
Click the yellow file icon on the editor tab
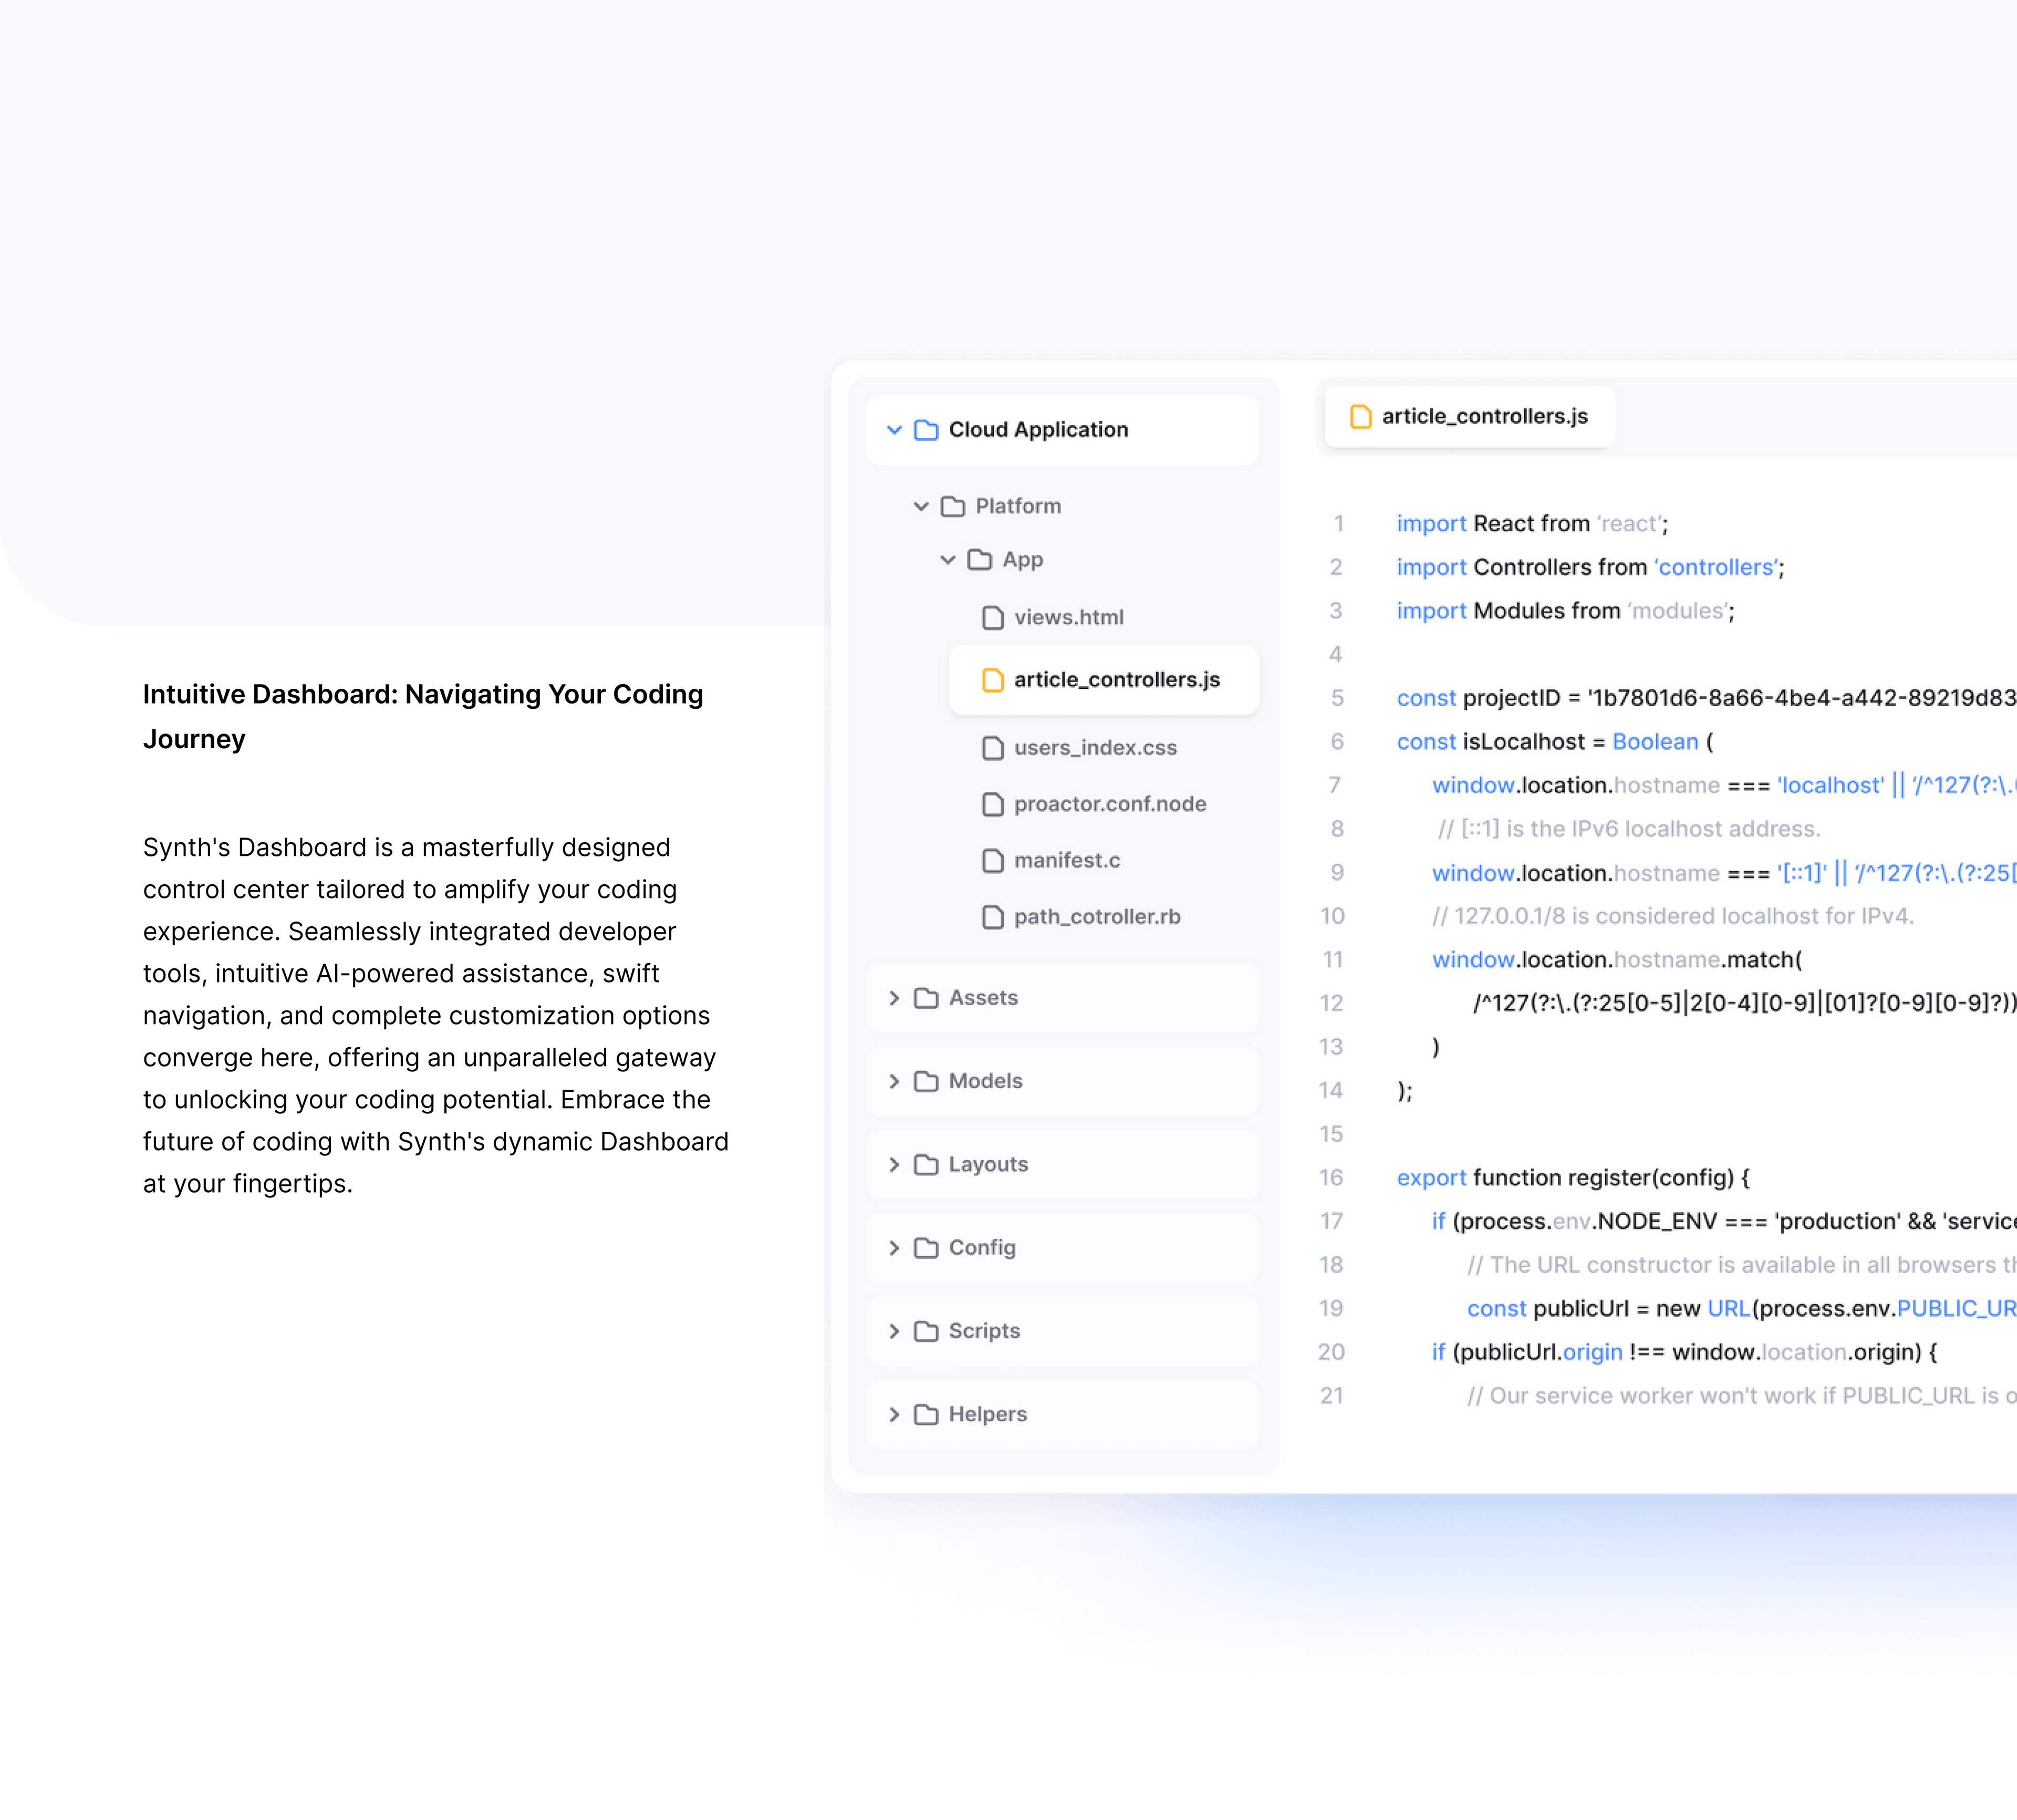coord(1360,417)
